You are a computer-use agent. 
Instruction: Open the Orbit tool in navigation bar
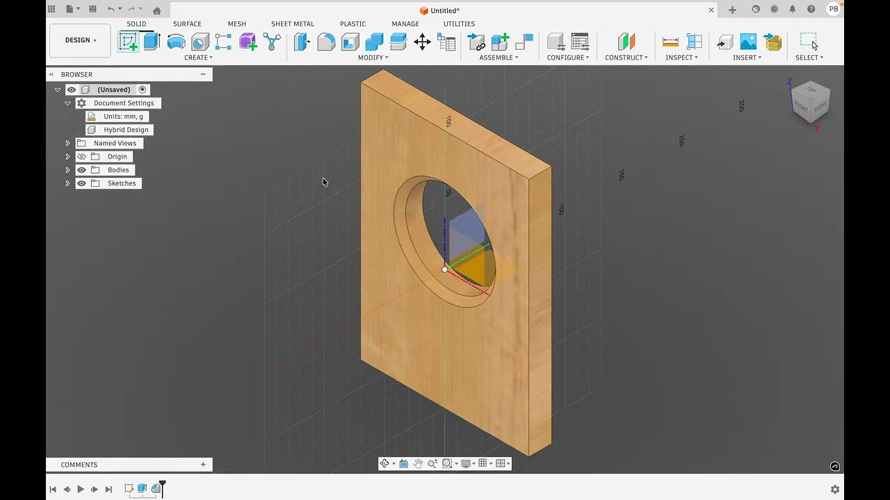point(385,463)
